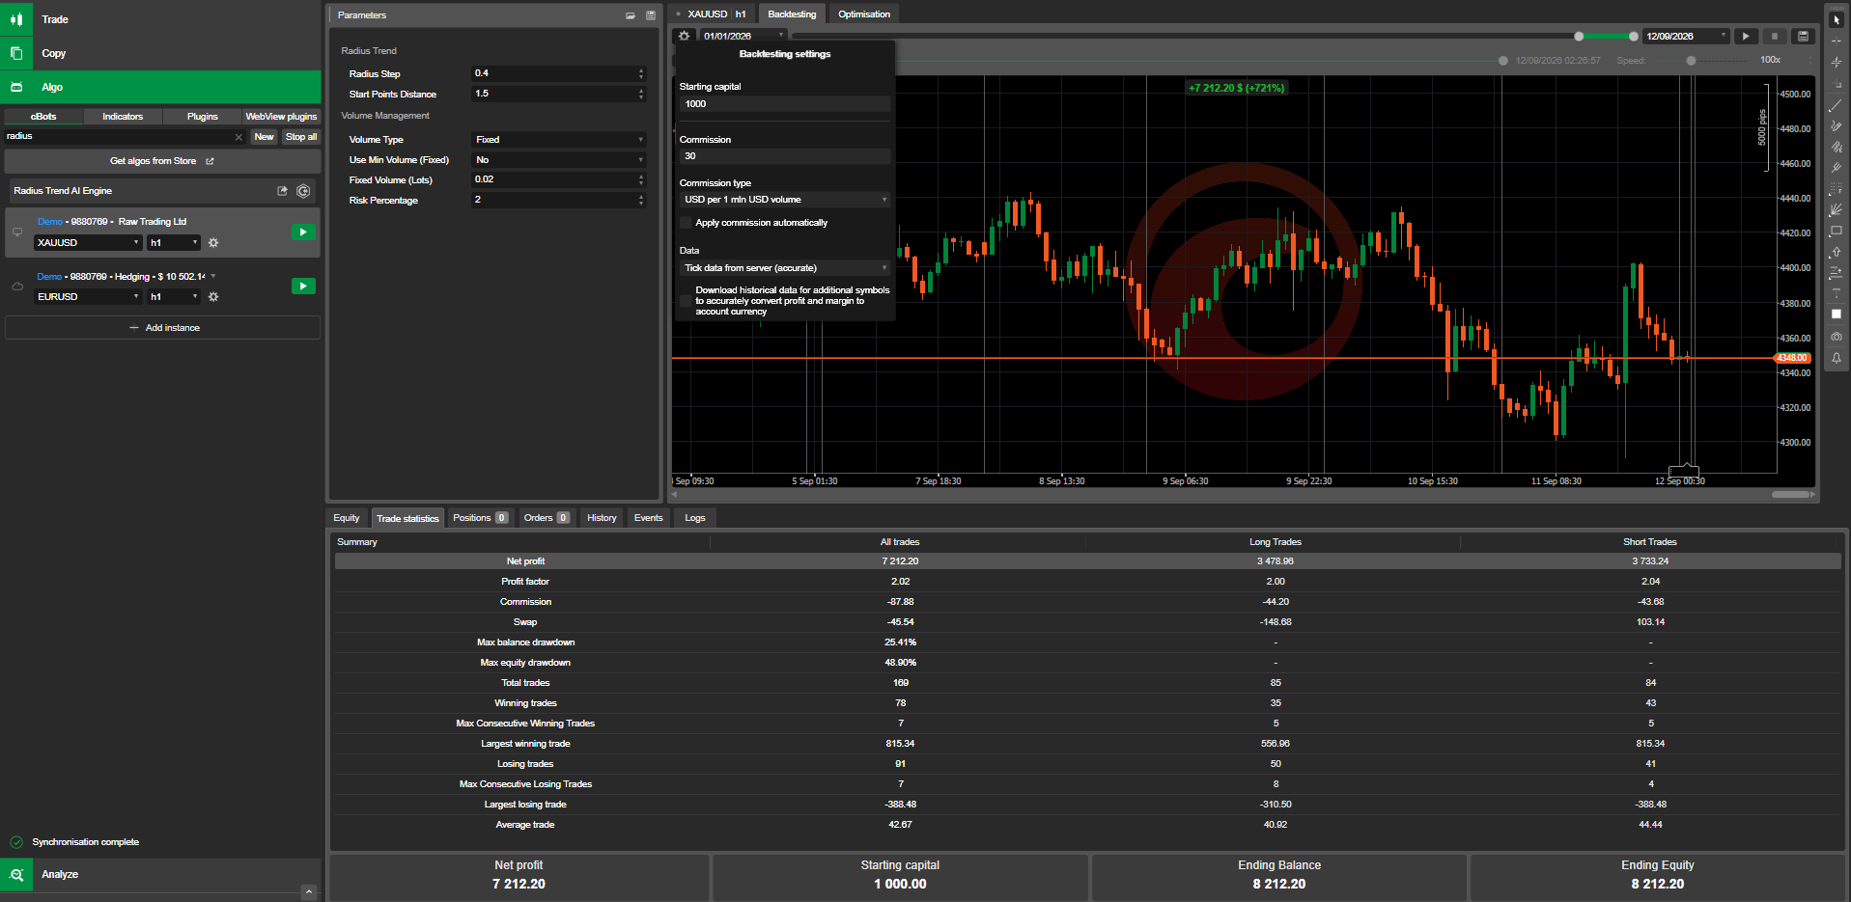
Task: Switch to the WebView plugins tab
Action: pyautogui.click(x=281, y=117)
